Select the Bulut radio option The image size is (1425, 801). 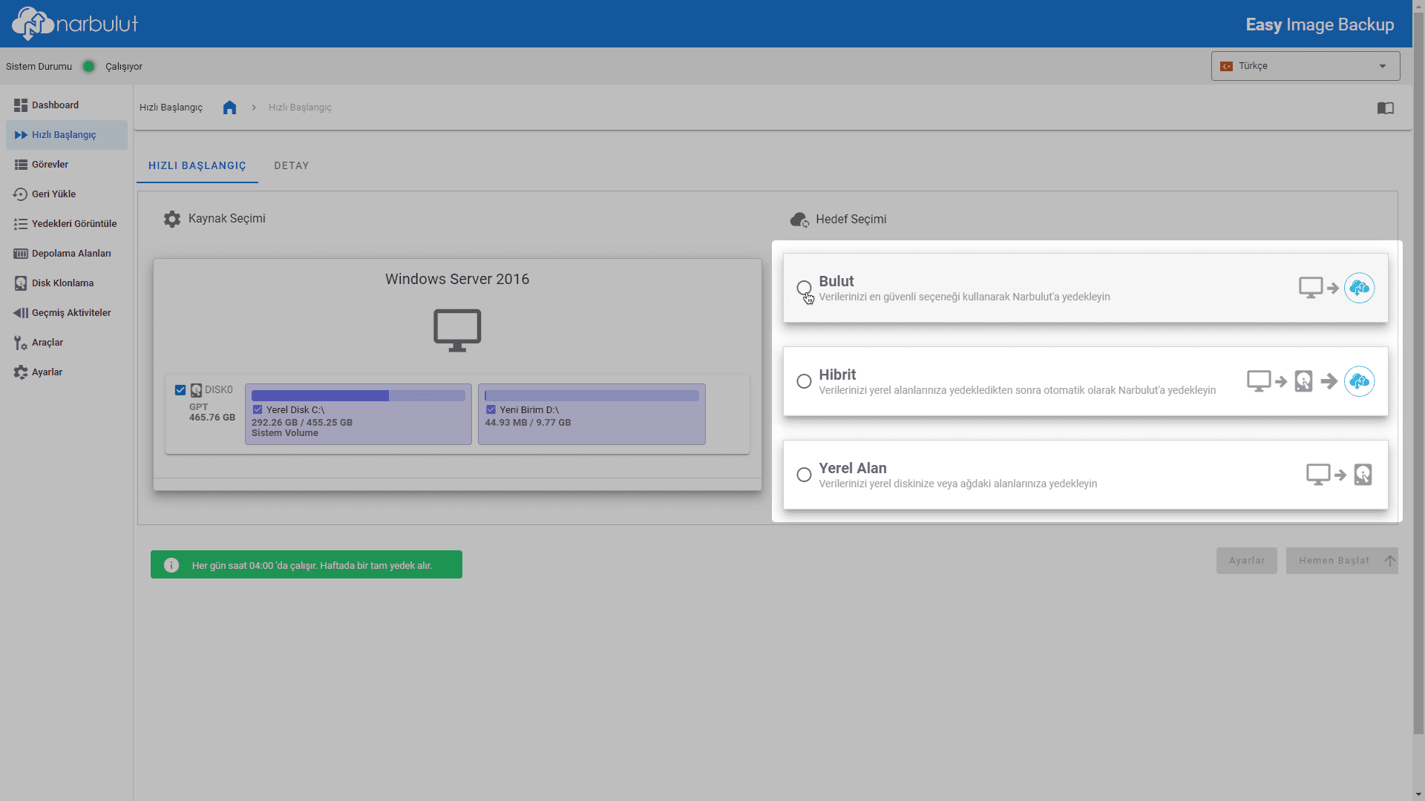[x=804, y=288]
